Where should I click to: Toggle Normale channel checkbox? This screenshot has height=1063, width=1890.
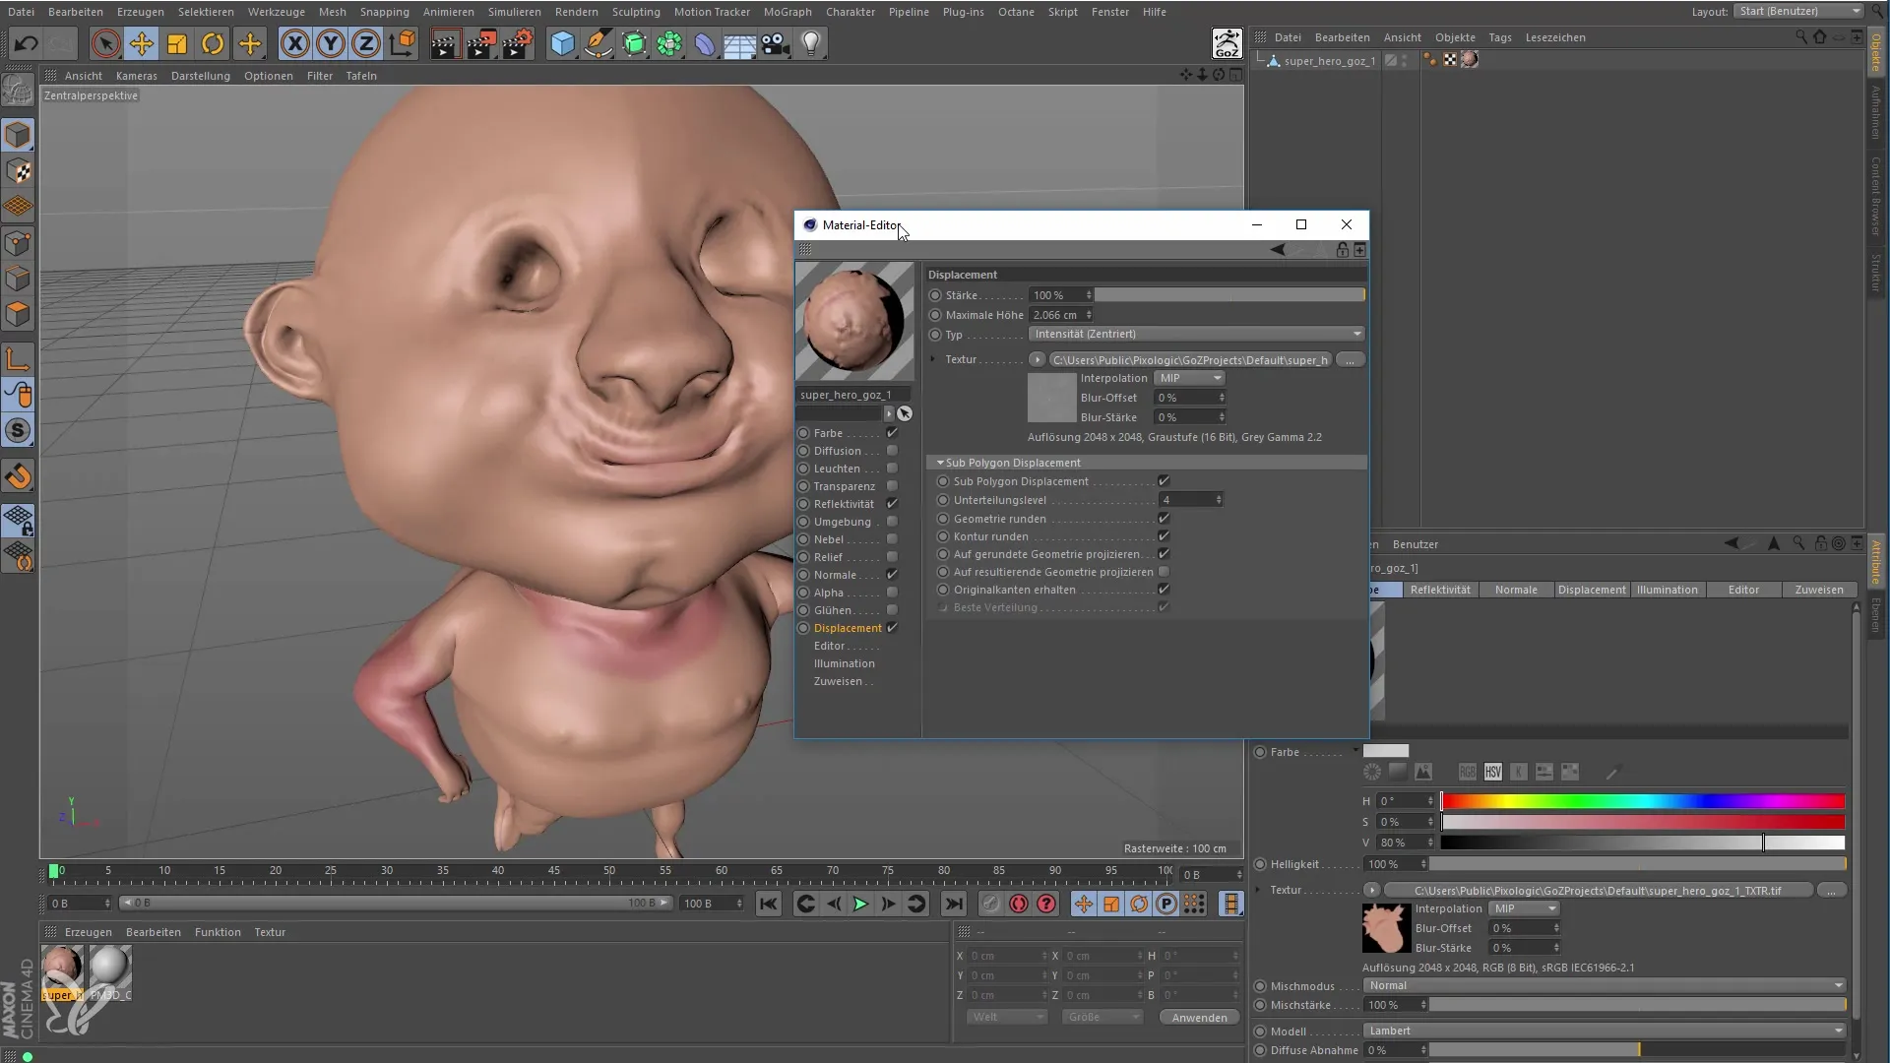coord(892,575)
